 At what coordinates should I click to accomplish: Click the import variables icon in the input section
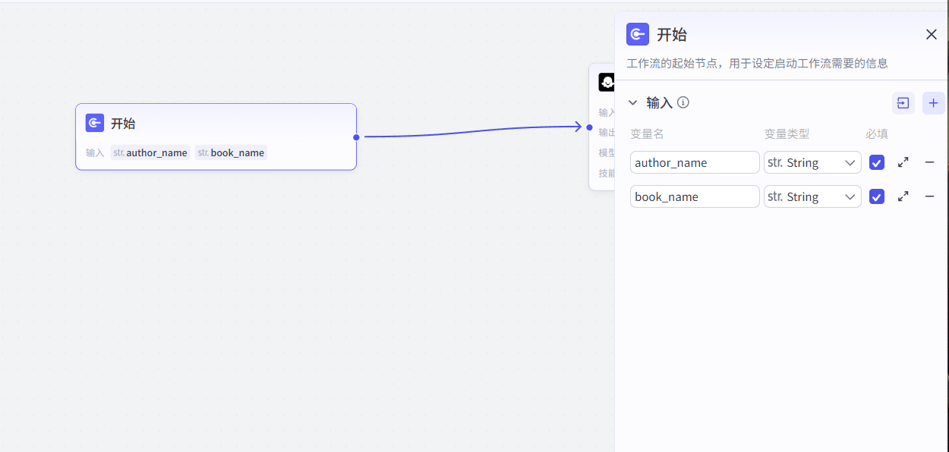(x=903, y=103)
